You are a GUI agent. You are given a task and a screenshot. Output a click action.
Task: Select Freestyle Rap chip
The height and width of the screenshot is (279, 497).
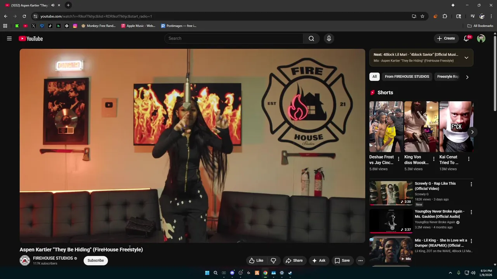tap(448, 77)
